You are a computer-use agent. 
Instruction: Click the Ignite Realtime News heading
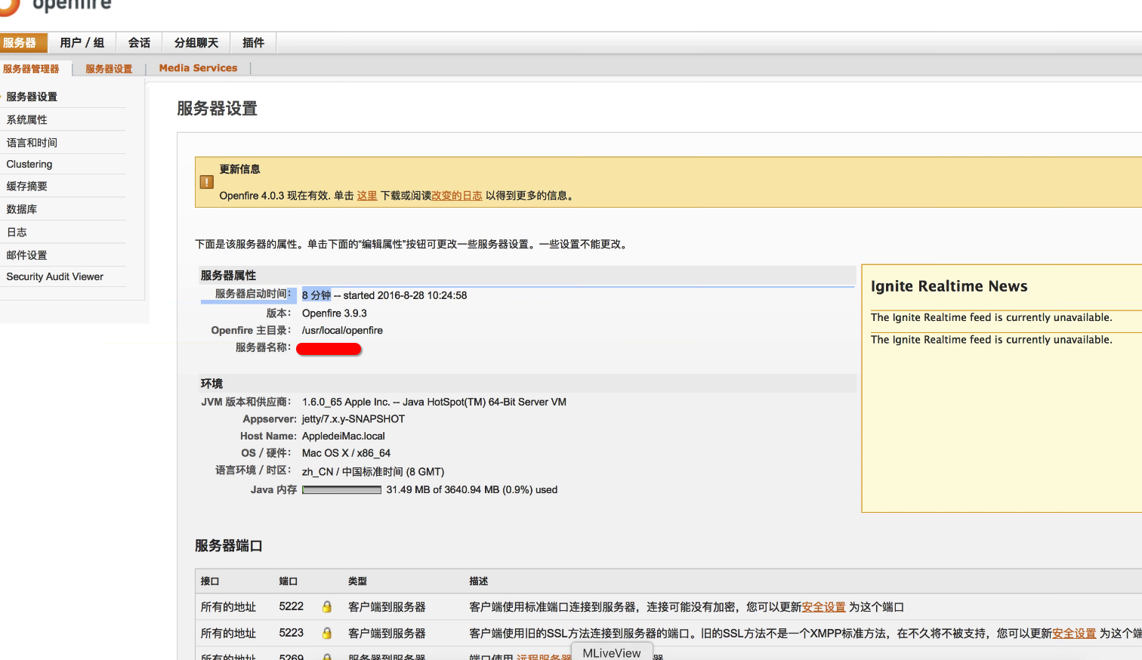[949, 286]
